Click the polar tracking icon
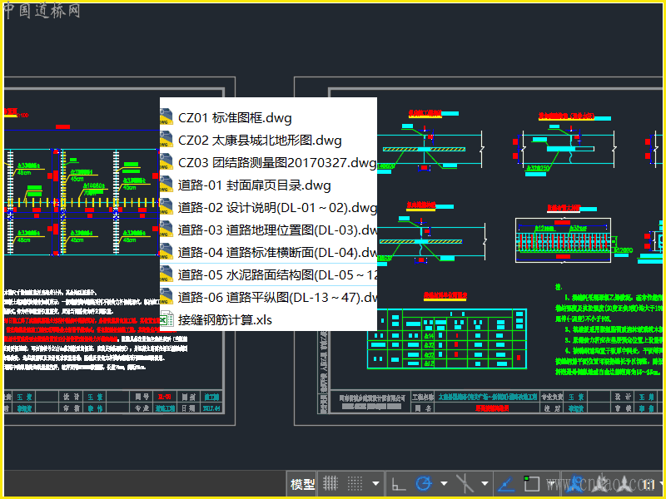666x499 pixels. click(424, 483)
